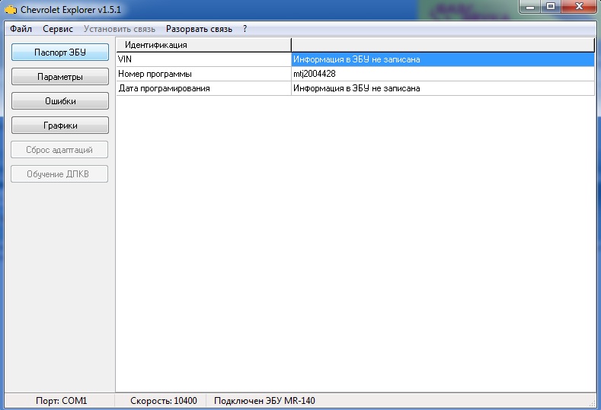Open the Параметры section
This screenshot has width=601, height=410.
click(60, 77)
